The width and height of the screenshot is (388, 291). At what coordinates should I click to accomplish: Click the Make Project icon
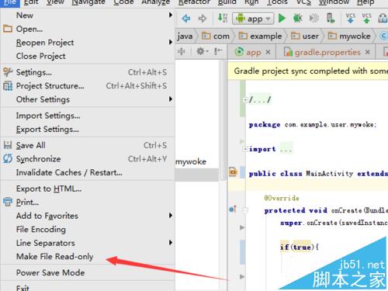tap(222, 19)
